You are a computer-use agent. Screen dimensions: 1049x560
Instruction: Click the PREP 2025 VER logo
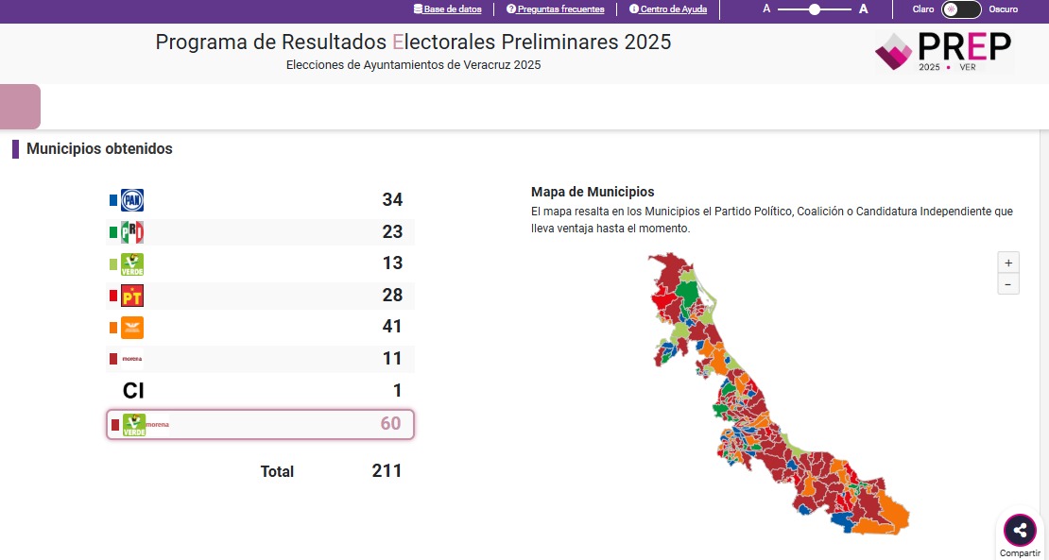click(942, 52)
